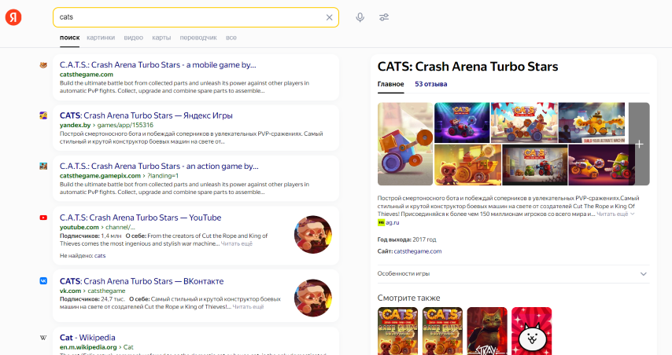Click ВКонтакте group avatar thumbnail
672x355 pixels.
point(313,298)
